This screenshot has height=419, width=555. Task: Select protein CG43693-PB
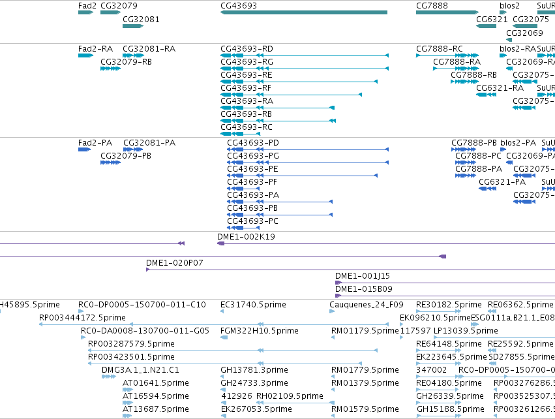tap(280, 215)
